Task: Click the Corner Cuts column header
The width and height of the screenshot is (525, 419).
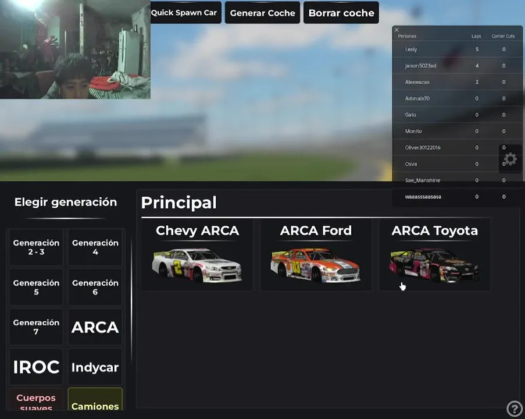Action: [x=503, y=36]
